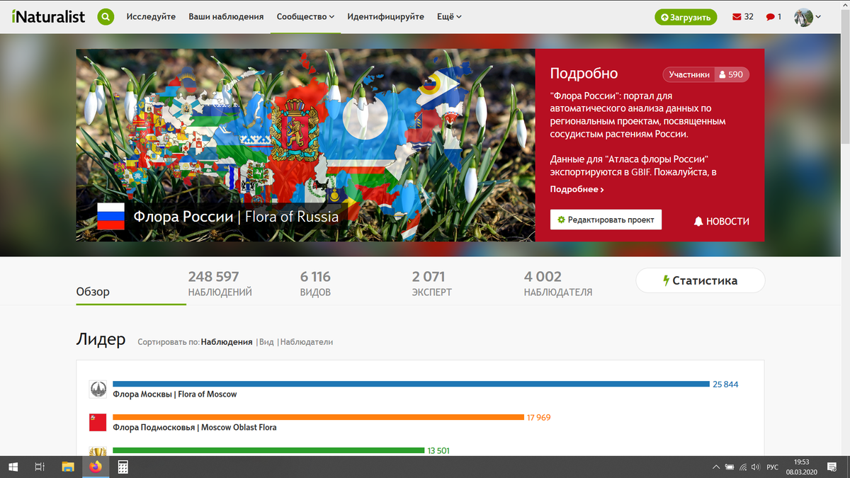Image resolution: width=850 pixels, height=478 pixels.
Task: Click the person icon in Участники badge
Action: pyautogui.click(x=722, y=74)
